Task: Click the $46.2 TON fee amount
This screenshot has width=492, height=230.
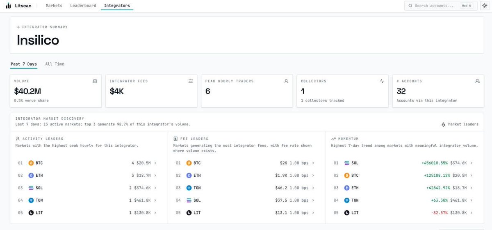Action: (x=281, y=188)
